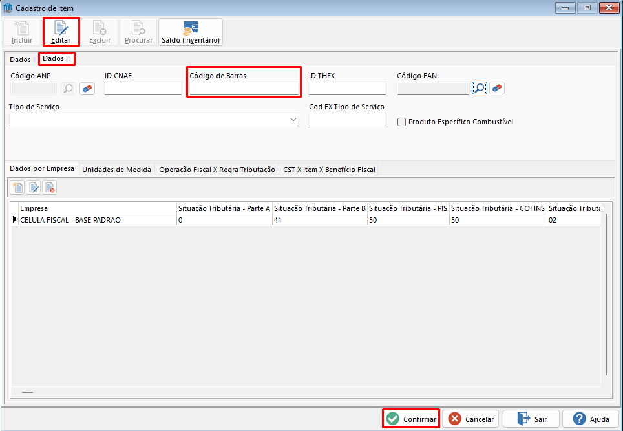Click Situação Tributária - Parte B header
The image size is (623, 431).
(x=320, y=208)
